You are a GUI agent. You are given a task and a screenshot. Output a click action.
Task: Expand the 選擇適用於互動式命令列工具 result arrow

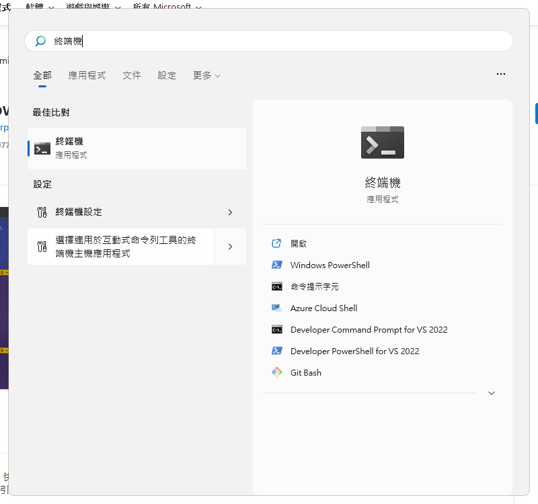click(x=230, y=247)
